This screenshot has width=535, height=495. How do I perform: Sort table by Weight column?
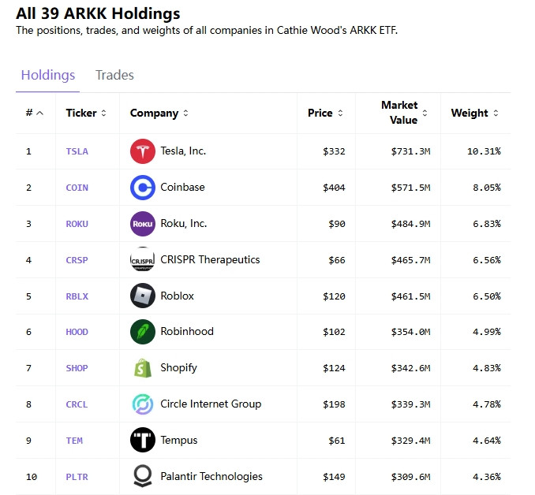coord(496,114)
